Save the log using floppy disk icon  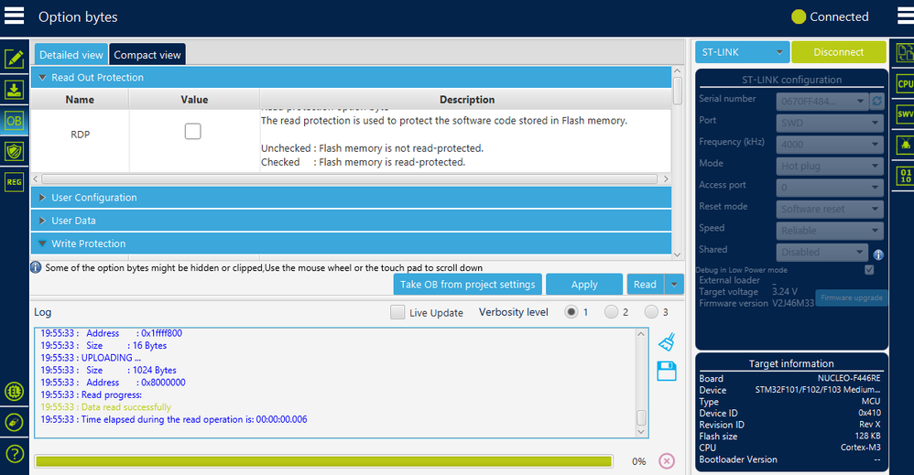[666, 372]
